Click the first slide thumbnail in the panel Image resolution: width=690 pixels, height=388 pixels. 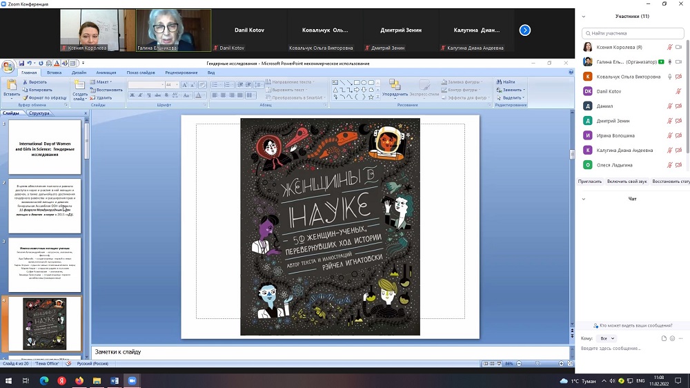[x=44, y=146]
